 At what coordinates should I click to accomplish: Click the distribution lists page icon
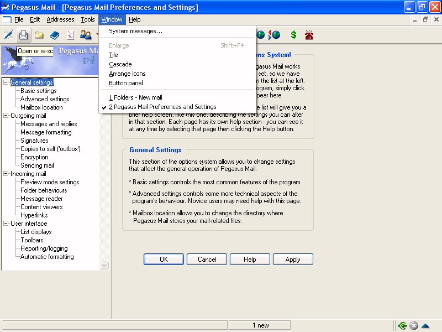click(70, 35)
